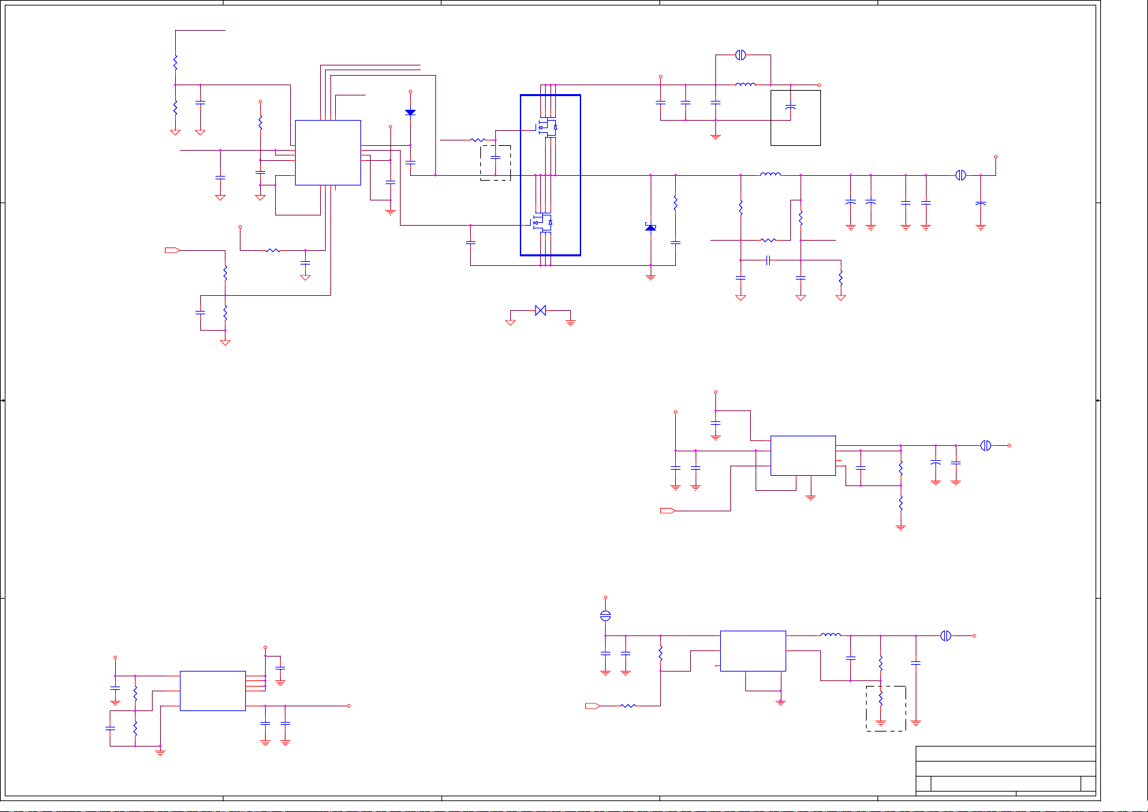Click the jumper symbol on the bottom-right regulator's output
Image resolution: width=1148 pixels, height=812 pixels.
pos(945,635)
